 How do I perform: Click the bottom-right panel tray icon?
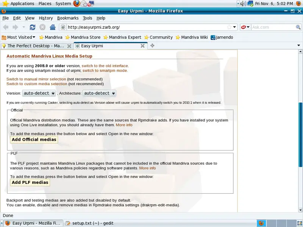[300, 223]
